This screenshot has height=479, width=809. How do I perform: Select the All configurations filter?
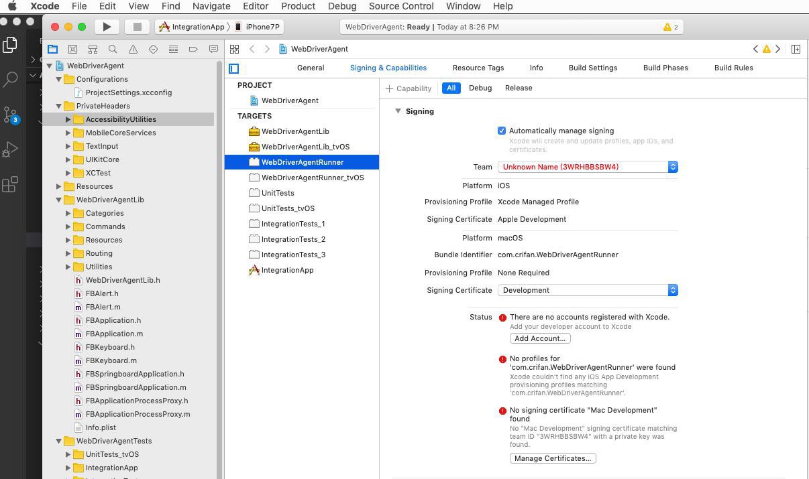click(451, 88)
